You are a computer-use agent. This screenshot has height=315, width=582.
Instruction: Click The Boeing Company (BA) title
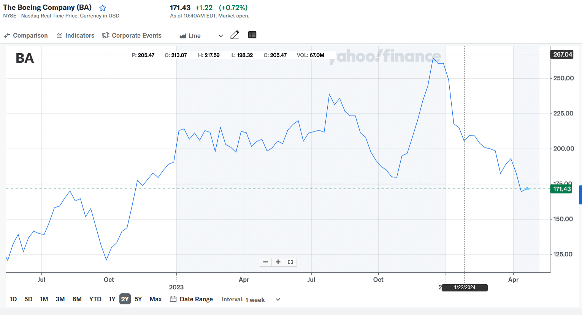click(48, 7)
